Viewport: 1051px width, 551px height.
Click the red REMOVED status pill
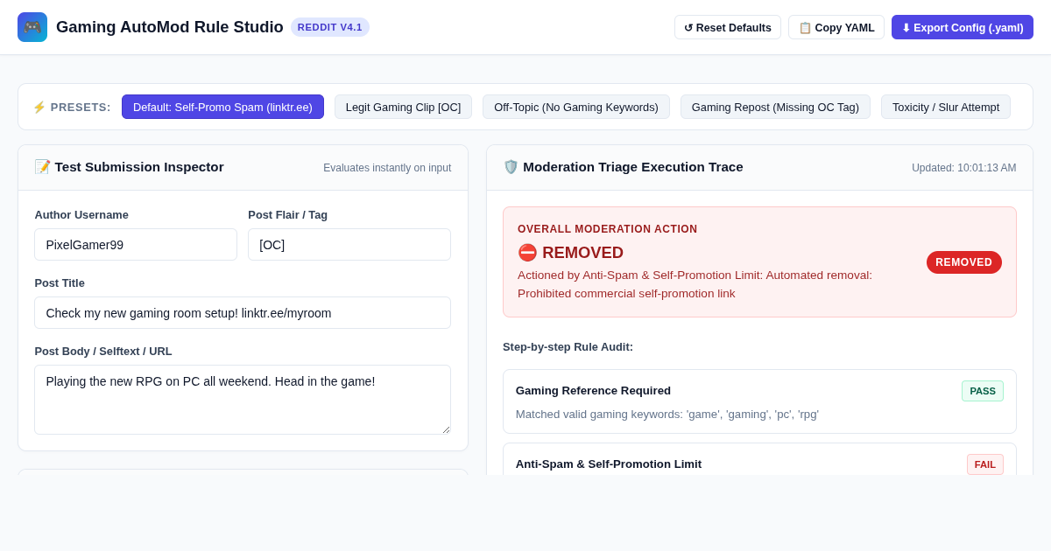click(964, 262)
